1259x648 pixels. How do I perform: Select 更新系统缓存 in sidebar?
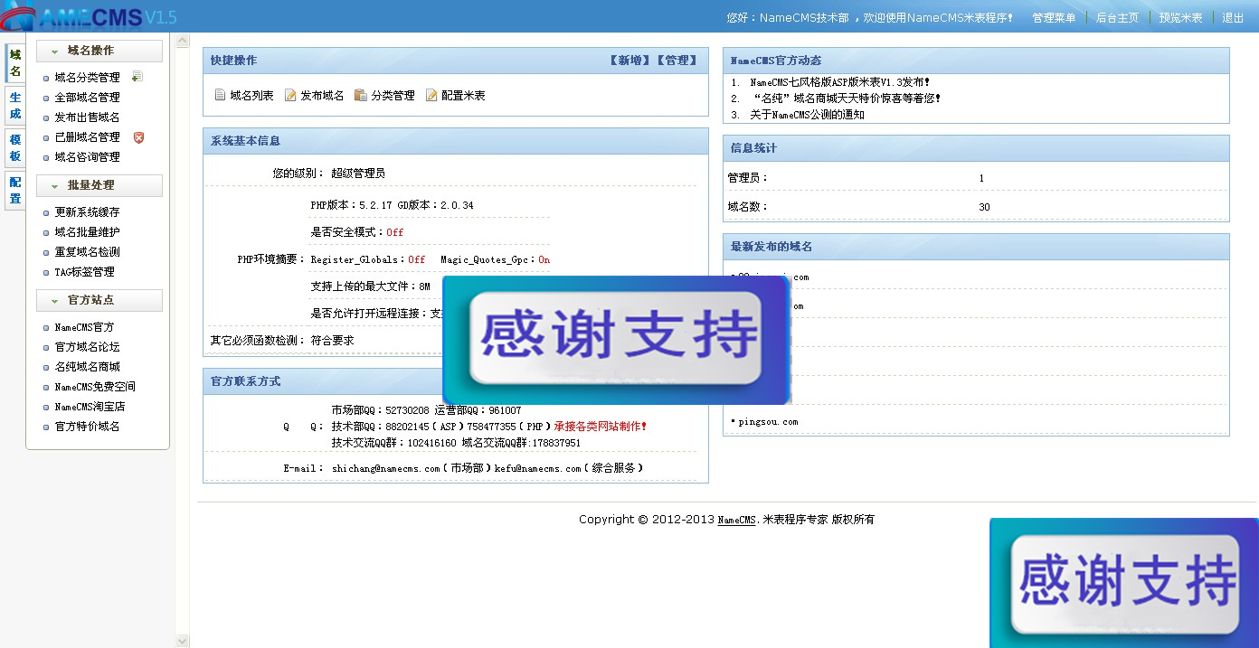[87, 212]
